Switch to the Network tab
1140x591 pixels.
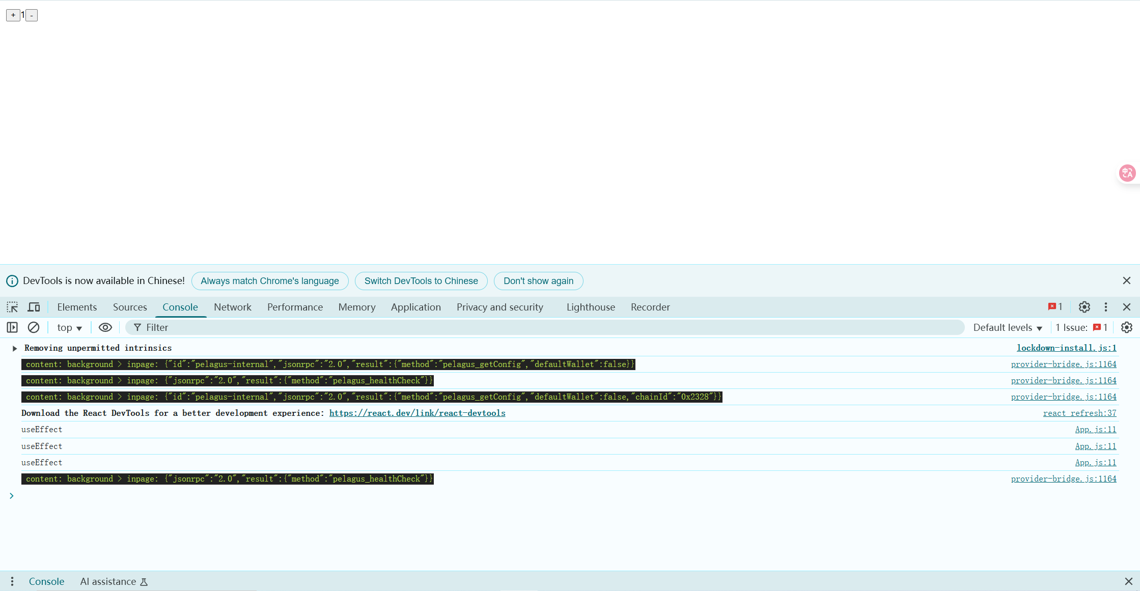pos(232,307)
